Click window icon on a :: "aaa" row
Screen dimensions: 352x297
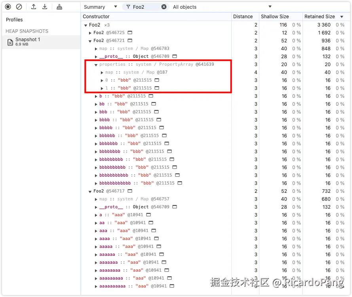(148, 215)
